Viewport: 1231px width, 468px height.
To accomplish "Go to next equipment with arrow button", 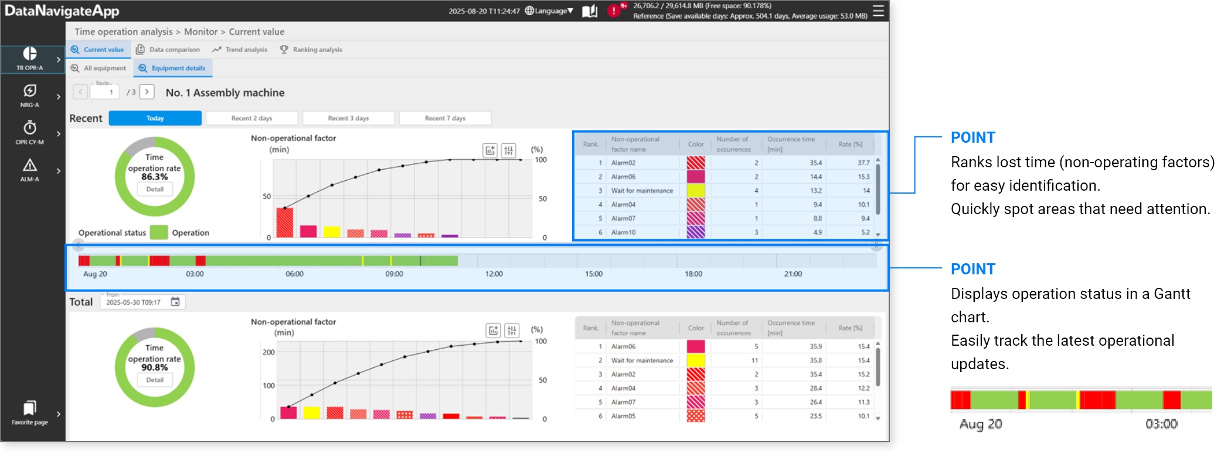I will click(x=147, y=92).
